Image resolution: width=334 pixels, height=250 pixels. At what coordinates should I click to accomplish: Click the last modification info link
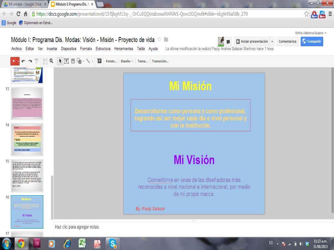pyautogui.click(x=220, y=49)
